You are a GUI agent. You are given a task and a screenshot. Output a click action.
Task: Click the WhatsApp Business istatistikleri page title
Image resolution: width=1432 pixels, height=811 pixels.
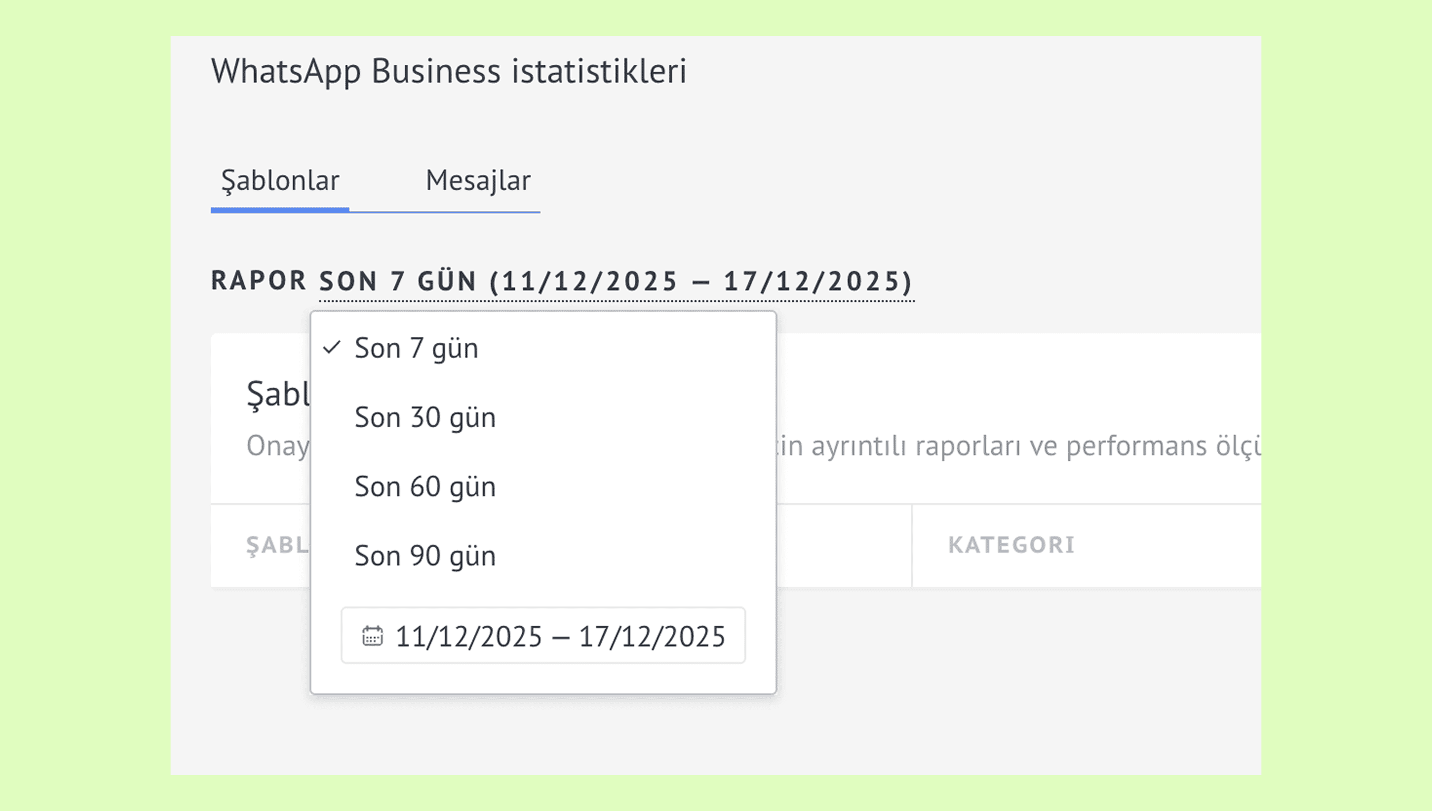[448, 71]
